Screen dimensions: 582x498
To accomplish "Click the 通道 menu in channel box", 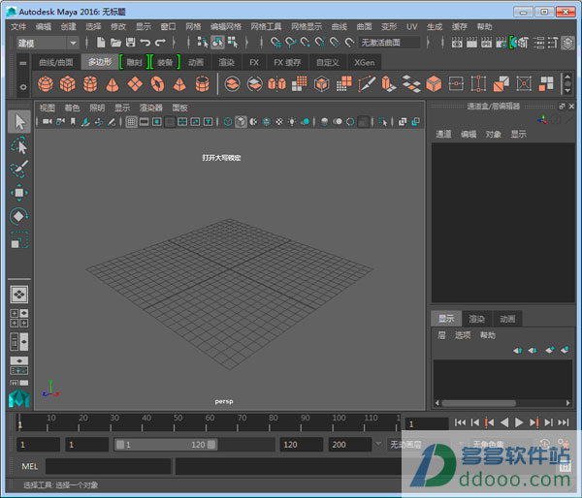I will (443, 135).
